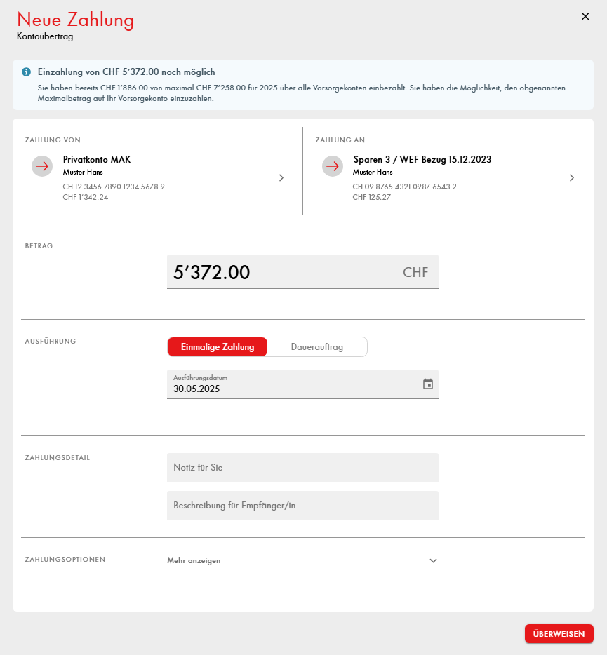Close the Neue Zahlung dialog with the X
This screenshot has height=655, width=607.
(585, 16)
